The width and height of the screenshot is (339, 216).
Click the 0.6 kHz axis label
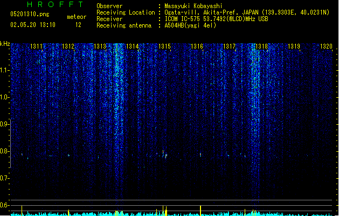[4, 205]
